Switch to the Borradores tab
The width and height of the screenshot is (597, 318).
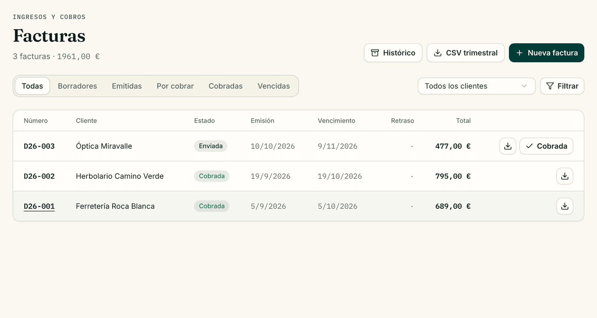point(77,86)
